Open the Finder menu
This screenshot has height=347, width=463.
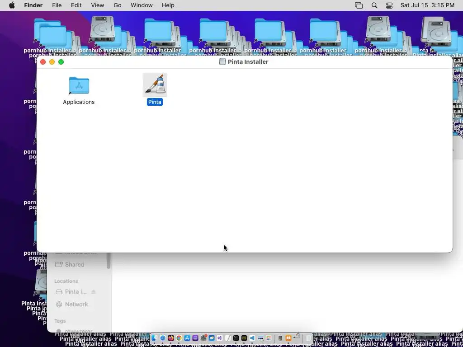tap(33, 5)
